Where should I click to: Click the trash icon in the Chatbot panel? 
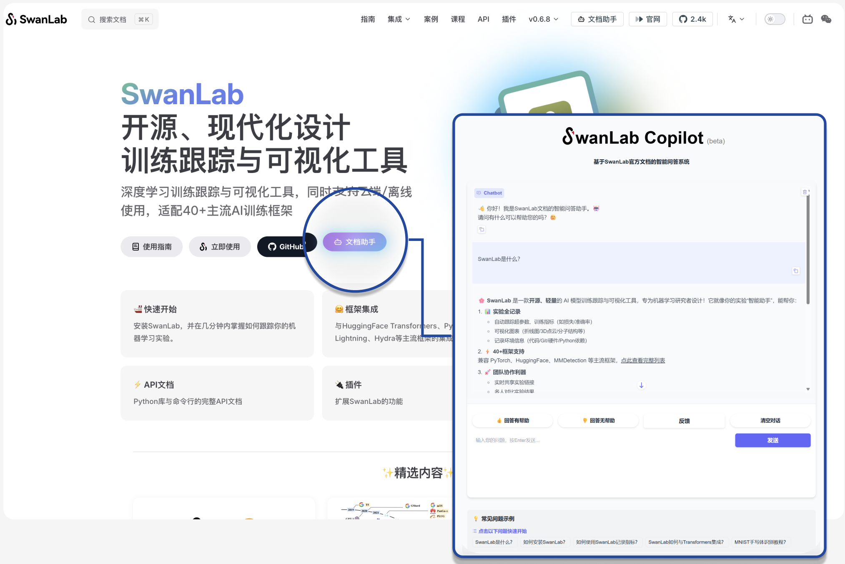click(x=805, y=192)
